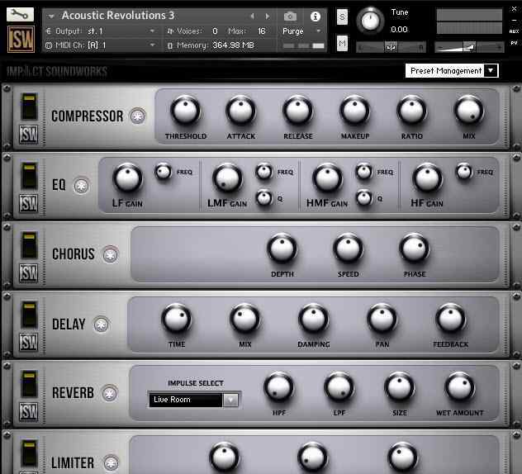Click the Compressor Threshold knob
This screenshot has height=474, width=522.
click(x=186, y=111)
